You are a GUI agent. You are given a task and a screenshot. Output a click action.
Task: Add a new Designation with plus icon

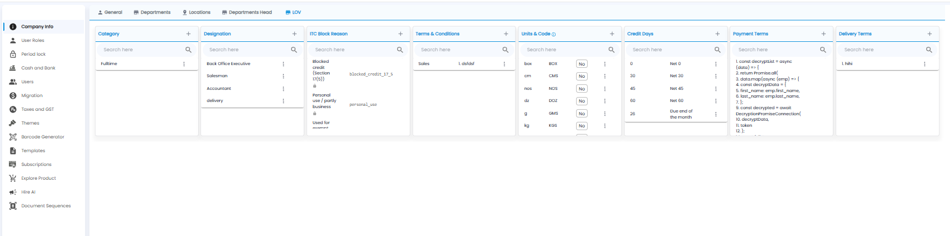(x=294, y=34)
